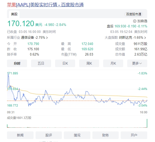155x142 pixels.
Task: Click the 通信设备 -2.75% industry text
Action: point(33,38)
